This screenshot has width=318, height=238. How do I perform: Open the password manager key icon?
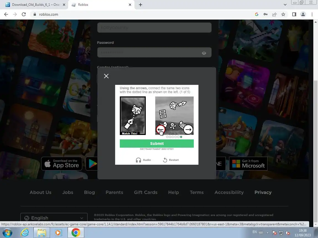click(x=266, y=14)
